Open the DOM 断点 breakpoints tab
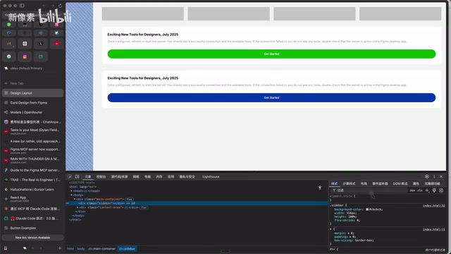 (400, 183)
